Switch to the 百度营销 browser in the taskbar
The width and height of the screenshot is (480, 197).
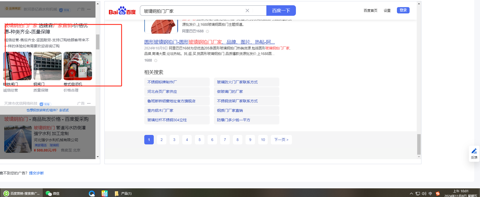click(x=22, y=193)
